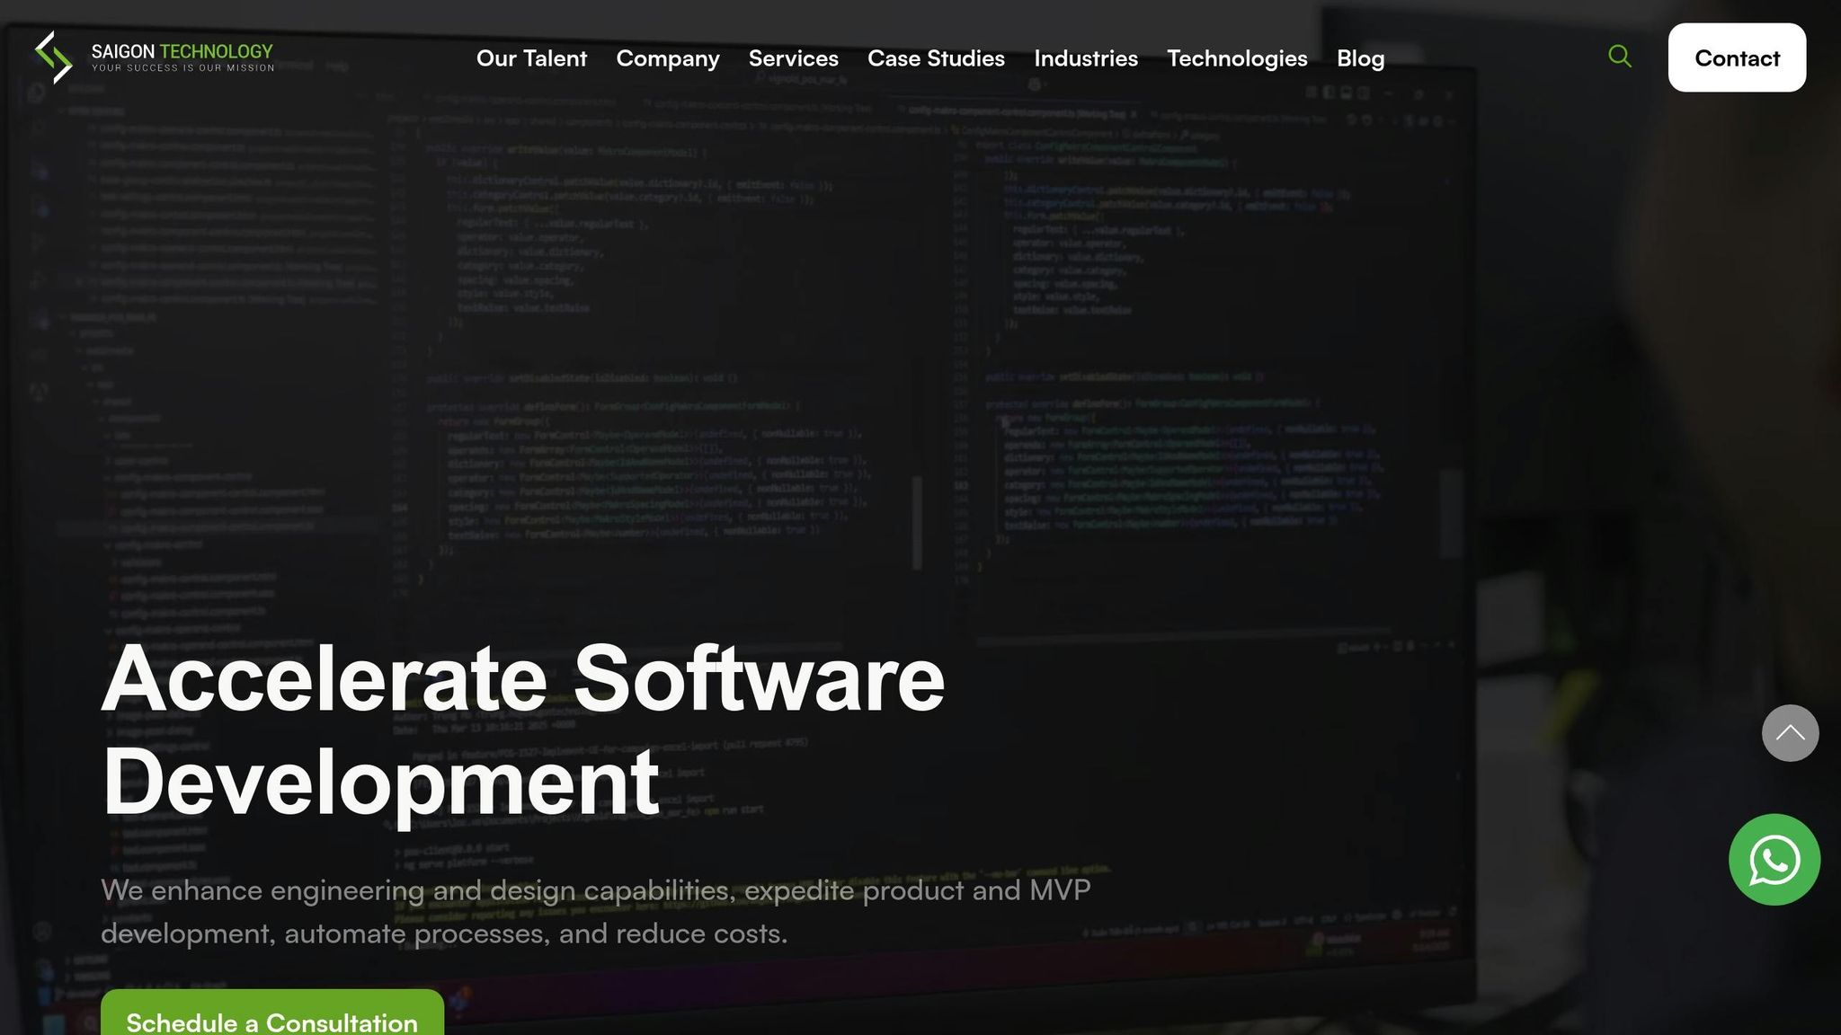This screenshot has width=1841, height=1035.
Task: Click the Saigon Technology arrow logo mark
Action: click(53, 57)
